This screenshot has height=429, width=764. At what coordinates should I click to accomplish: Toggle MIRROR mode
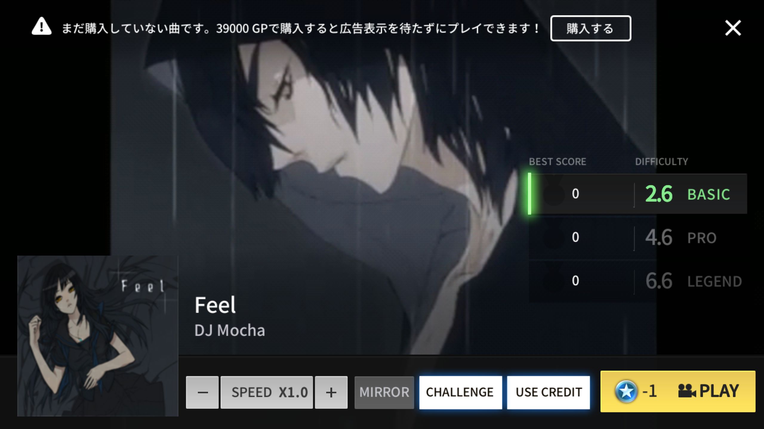point(384,392)
